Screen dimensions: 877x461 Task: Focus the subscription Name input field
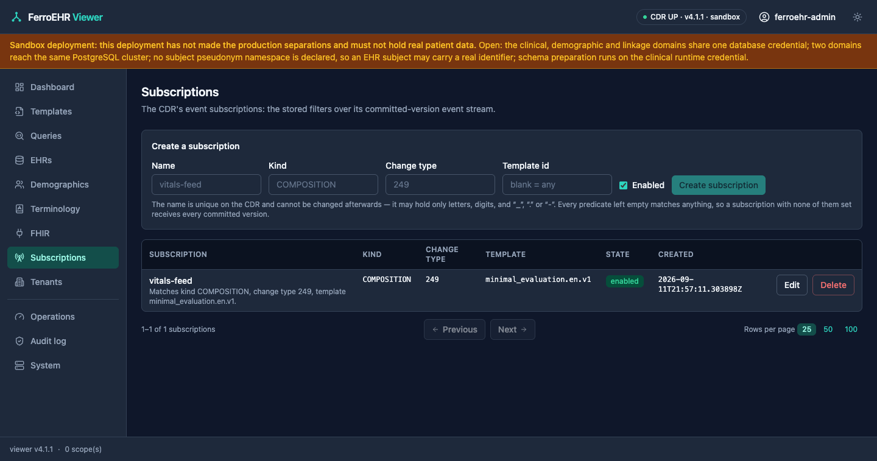206,185
